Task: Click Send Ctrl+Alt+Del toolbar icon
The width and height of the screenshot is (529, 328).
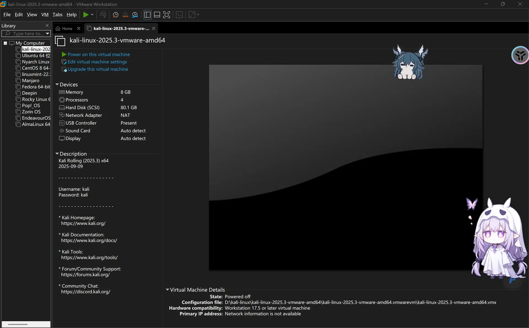Action: coord(103,15)
